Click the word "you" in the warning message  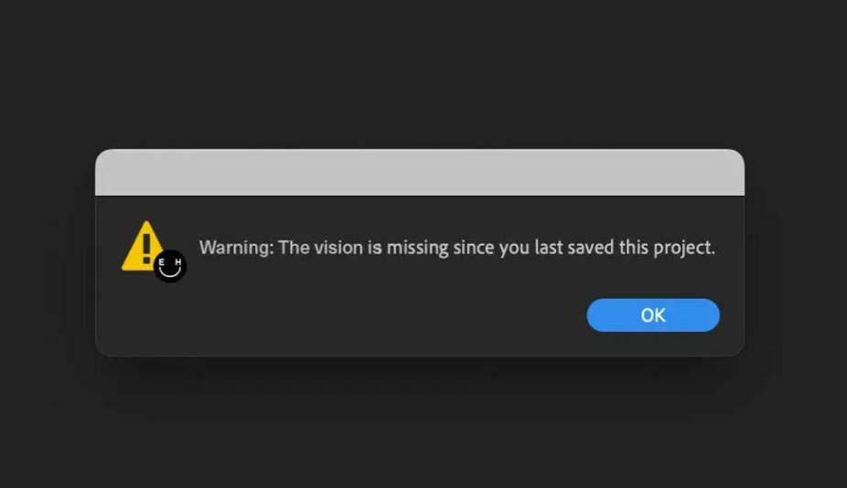[x=515, y=248]
